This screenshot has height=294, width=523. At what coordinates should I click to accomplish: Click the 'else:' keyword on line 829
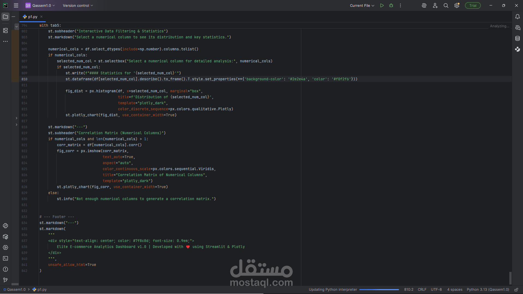53,193
